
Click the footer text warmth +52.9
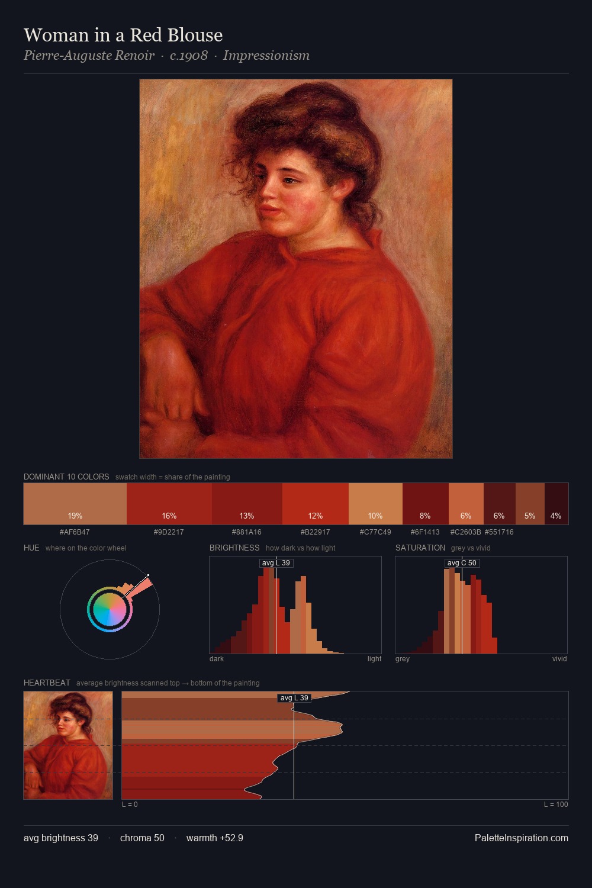(215, 838)
